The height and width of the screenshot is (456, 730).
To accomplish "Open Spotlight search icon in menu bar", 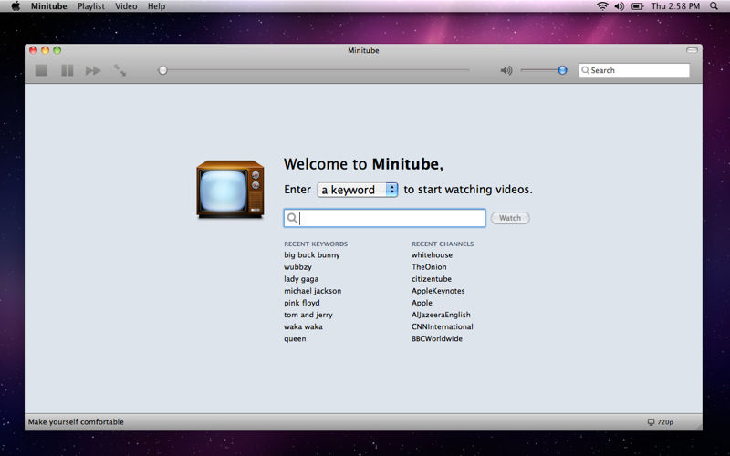I will click(714, 6).
